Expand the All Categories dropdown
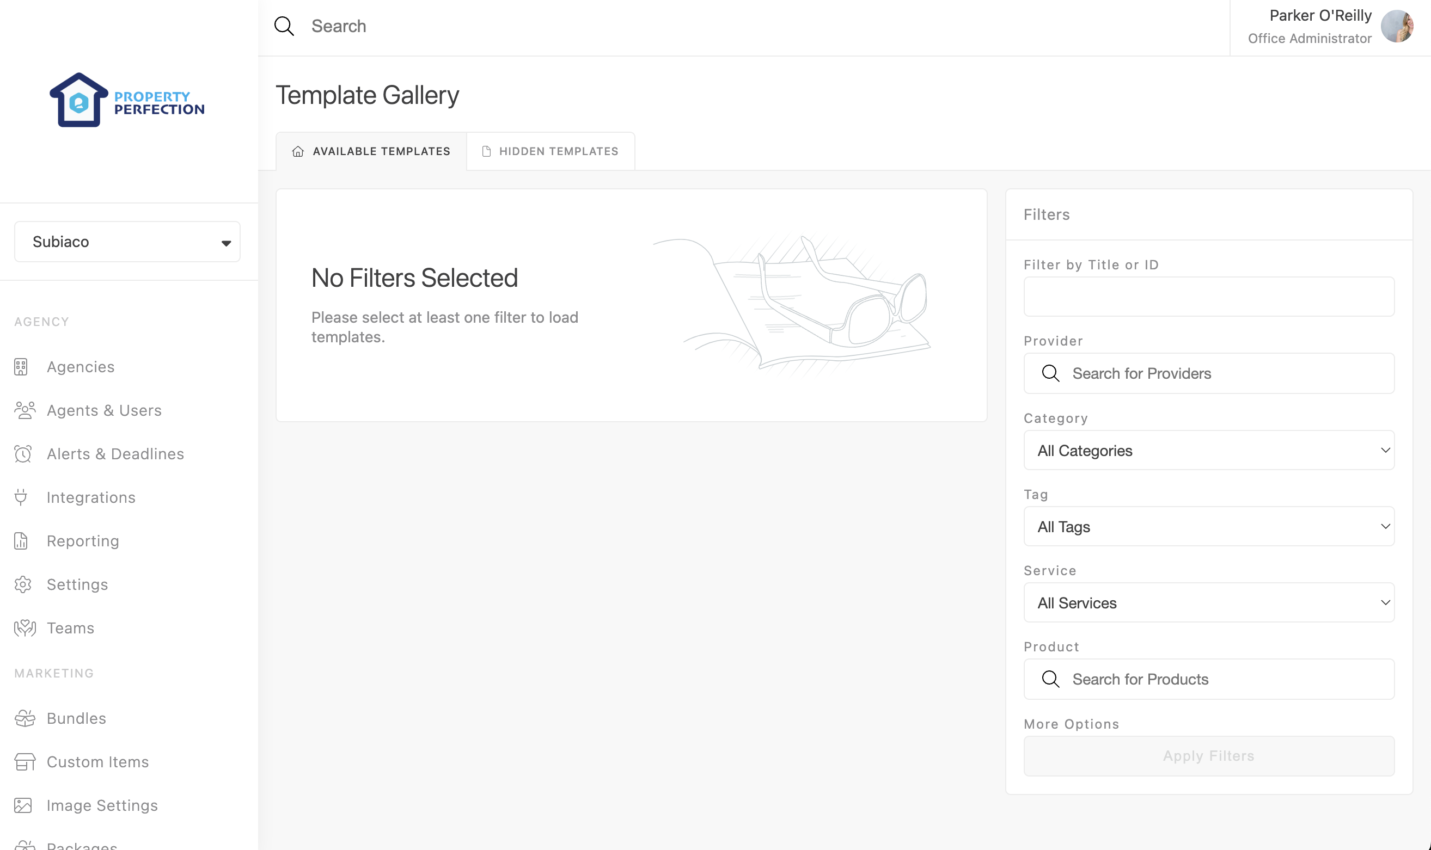The image size is (1431, 850). (1209, 450)
